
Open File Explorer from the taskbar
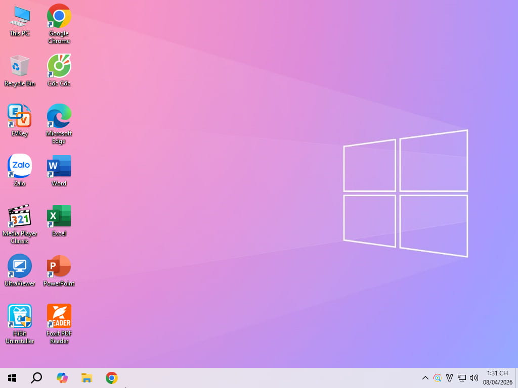(87, 378)
